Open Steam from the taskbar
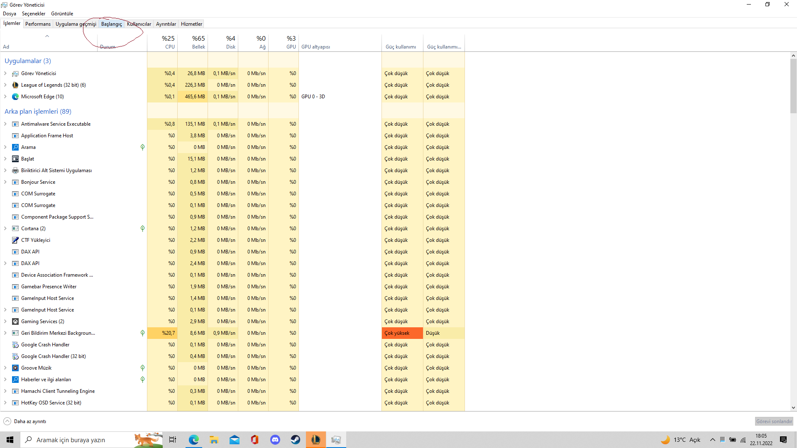797x448 pixels. tap(295, 440)
